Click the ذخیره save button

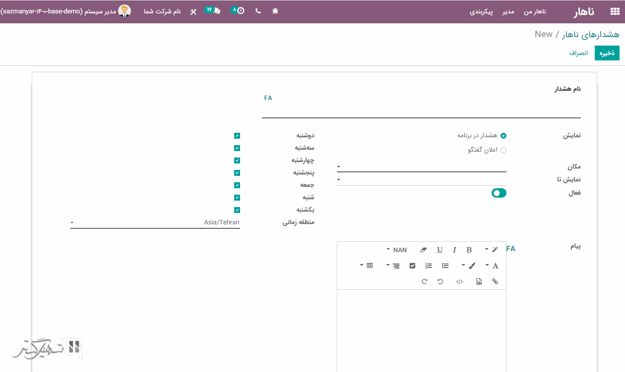[607, 53]
